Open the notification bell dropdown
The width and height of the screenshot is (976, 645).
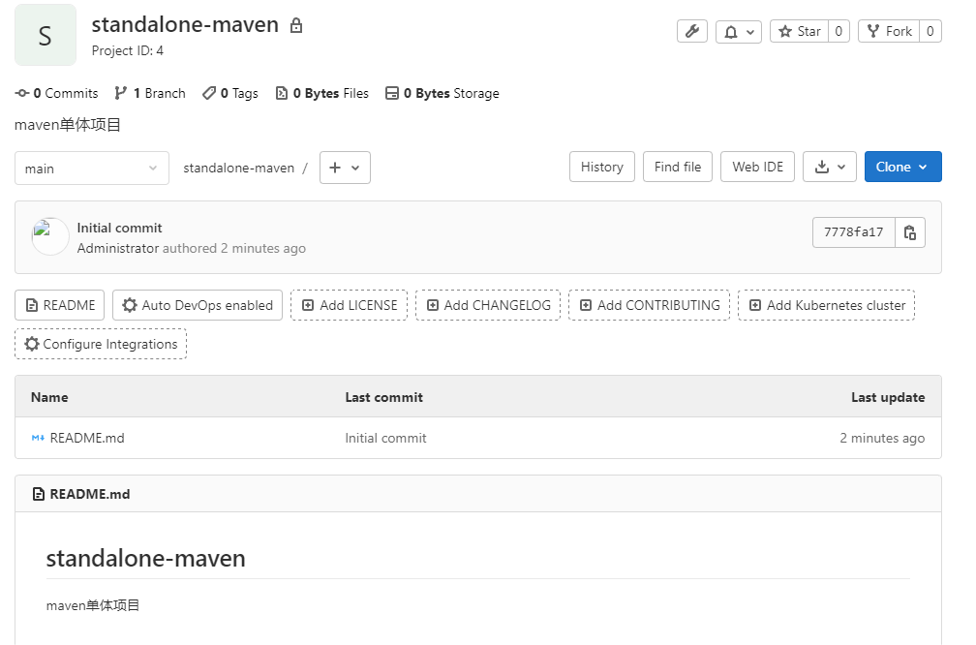tap(738, 31)
